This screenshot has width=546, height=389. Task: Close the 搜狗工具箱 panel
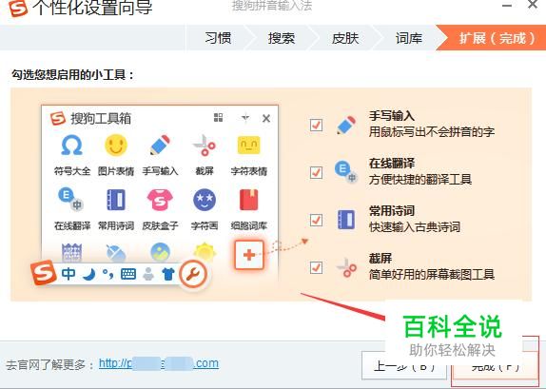pyautogui.click(x=266, y=118)
